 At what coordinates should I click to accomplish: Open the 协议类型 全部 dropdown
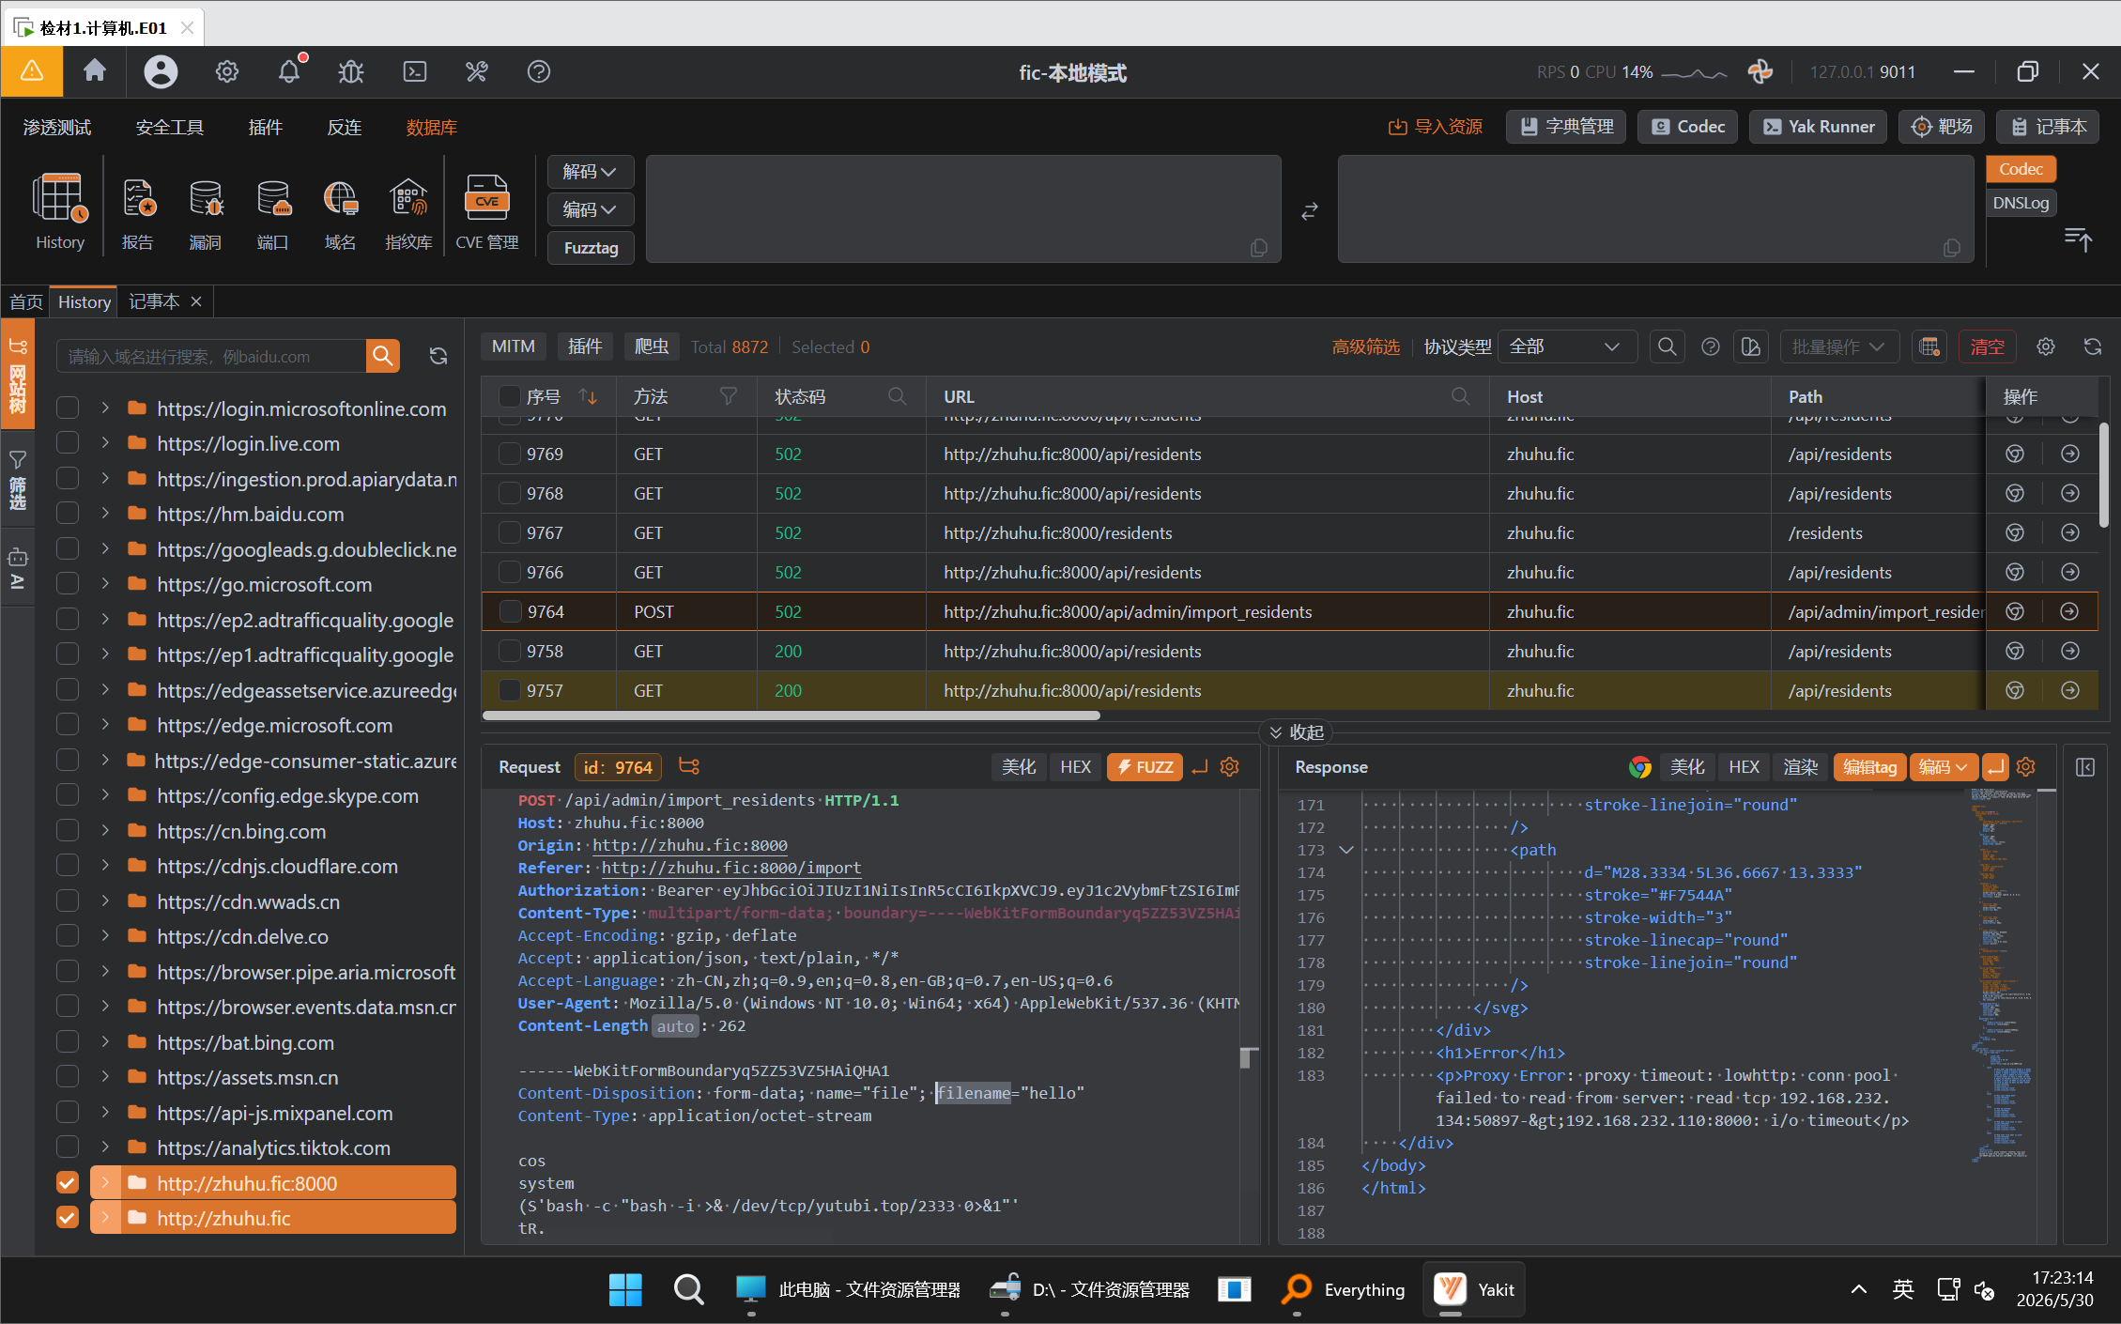point(1566,346)
